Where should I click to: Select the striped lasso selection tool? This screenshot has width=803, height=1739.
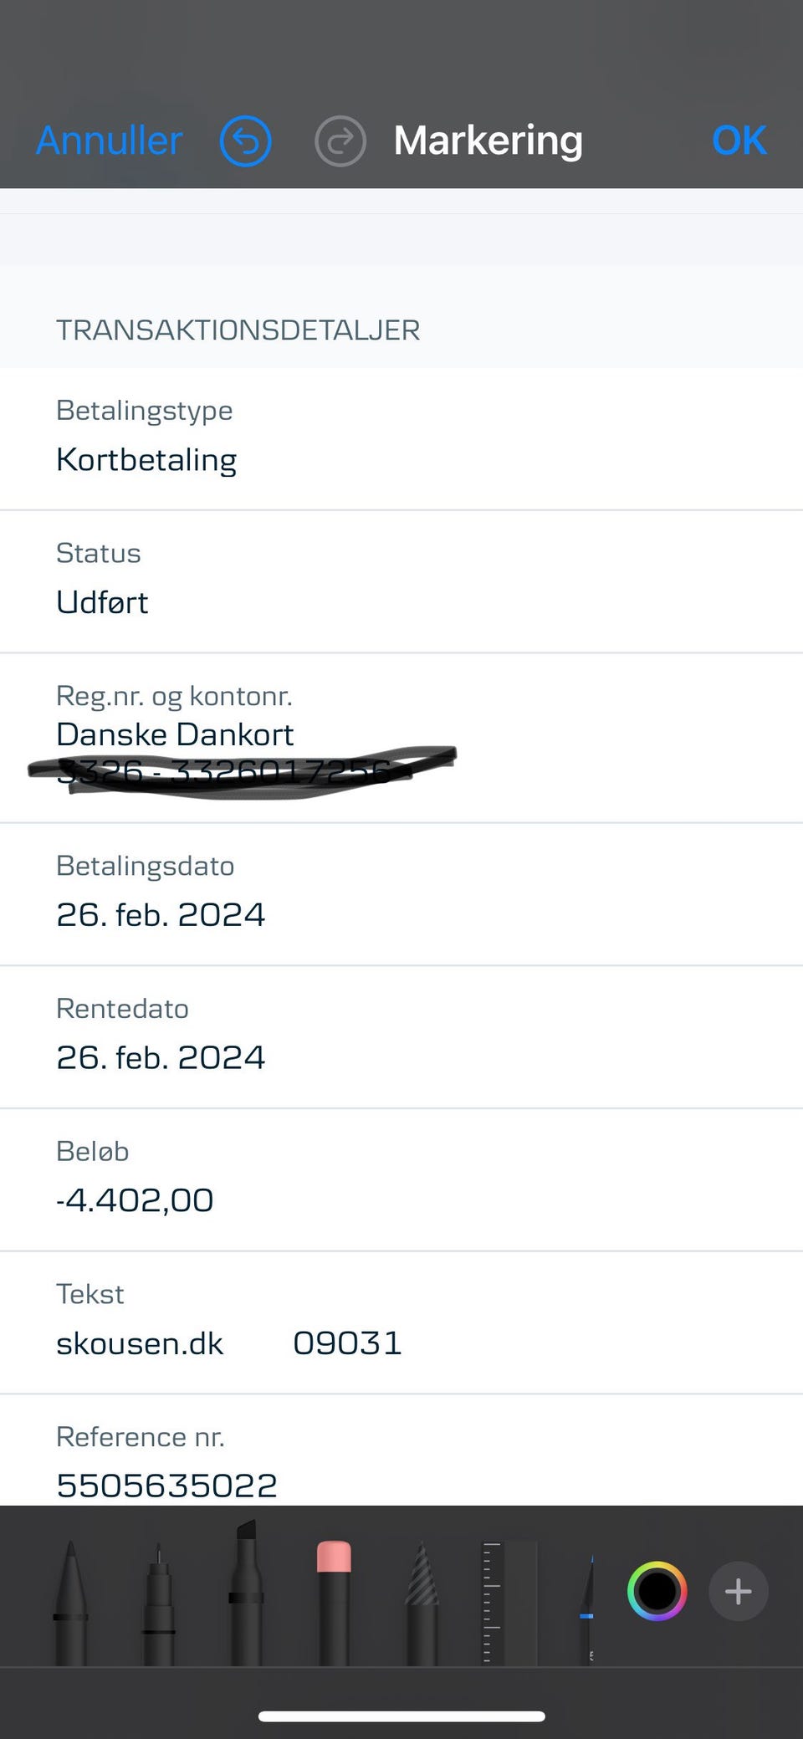(422, 1602)
